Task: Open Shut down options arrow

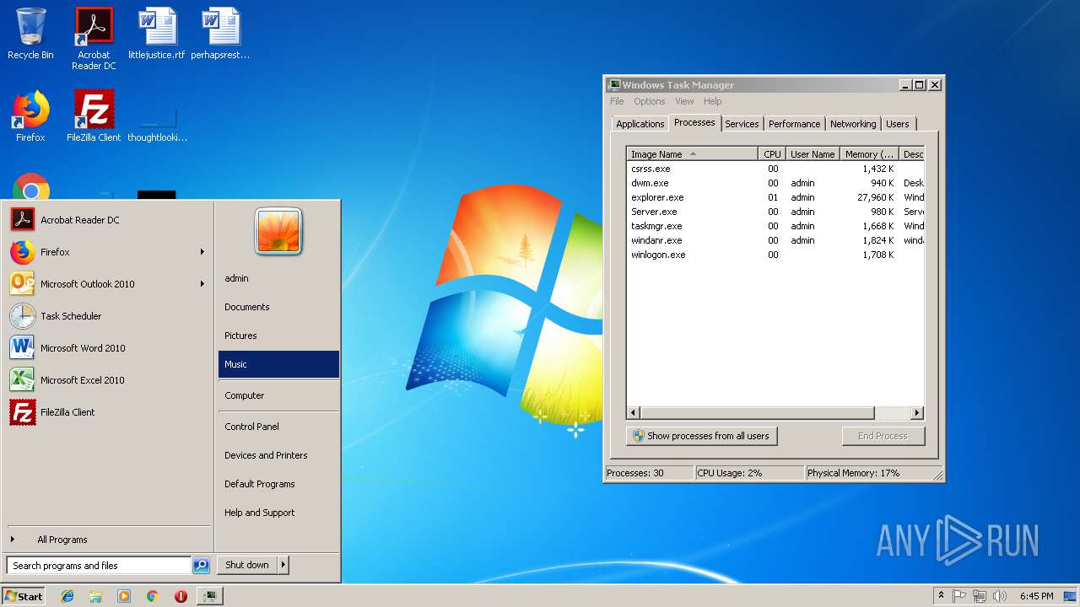Action: (x=283, y=566)
